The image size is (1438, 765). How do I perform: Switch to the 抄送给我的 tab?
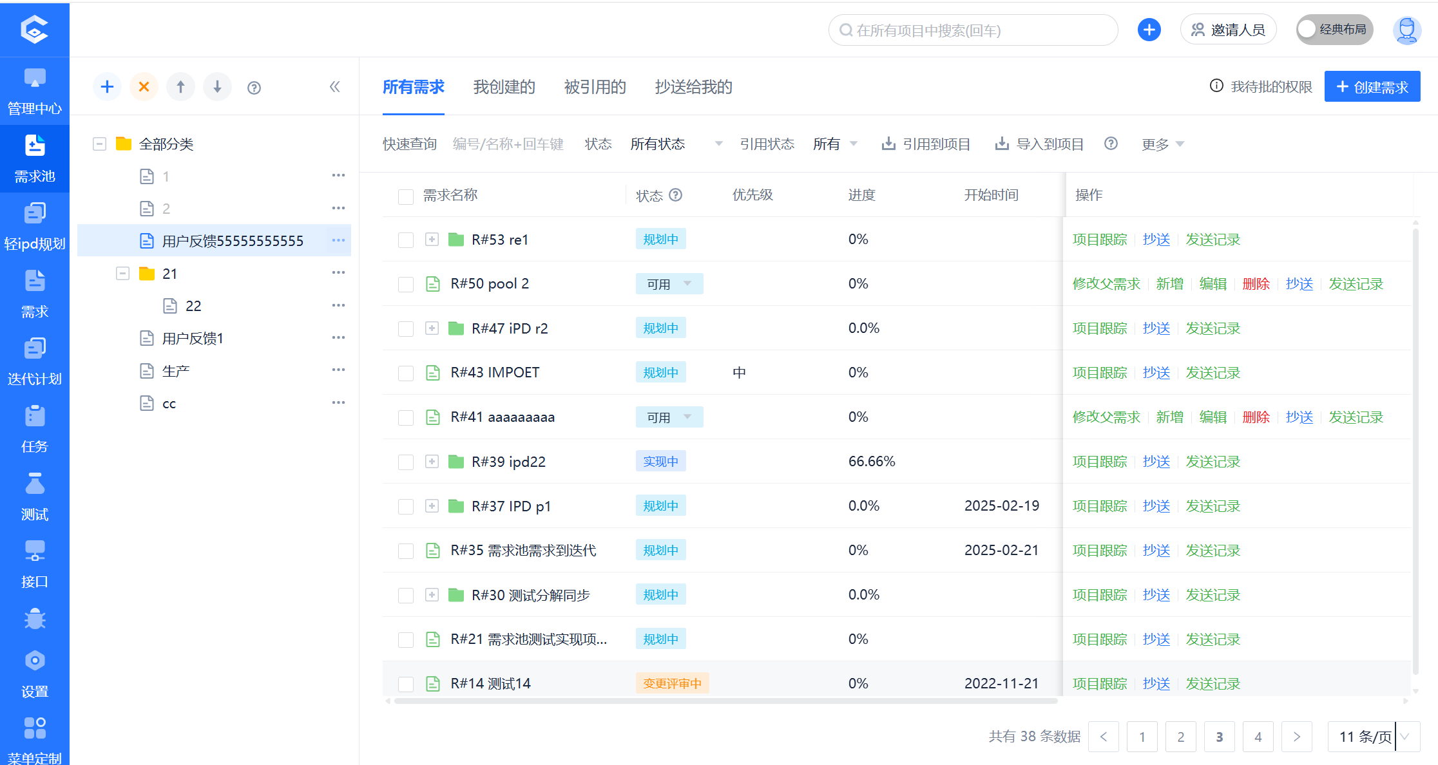click(693, 87)
